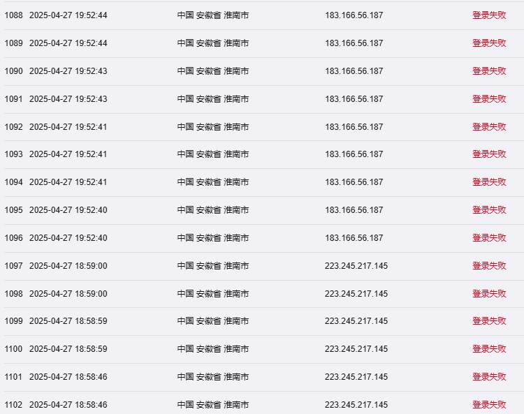Click 登录失败 status in row 1088
Image resolution: width=524 pixels, height=414 pixels.
click(489, 15)
